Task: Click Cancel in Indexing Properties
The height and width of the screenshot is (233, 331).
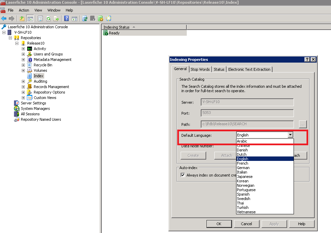Action: 246,224
